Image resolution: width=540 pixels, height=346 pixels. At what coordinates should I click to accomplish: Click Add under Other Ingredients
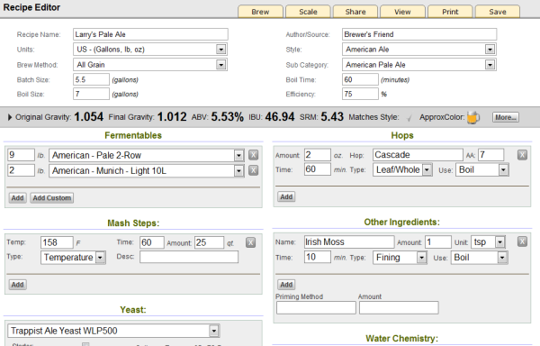(x=286, y=285)
